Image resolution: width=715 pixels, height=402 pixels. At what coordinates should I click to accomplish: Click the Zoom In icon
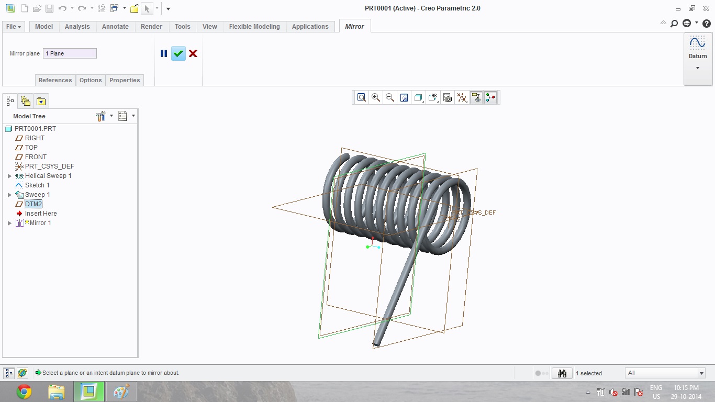tap(376, 97)
